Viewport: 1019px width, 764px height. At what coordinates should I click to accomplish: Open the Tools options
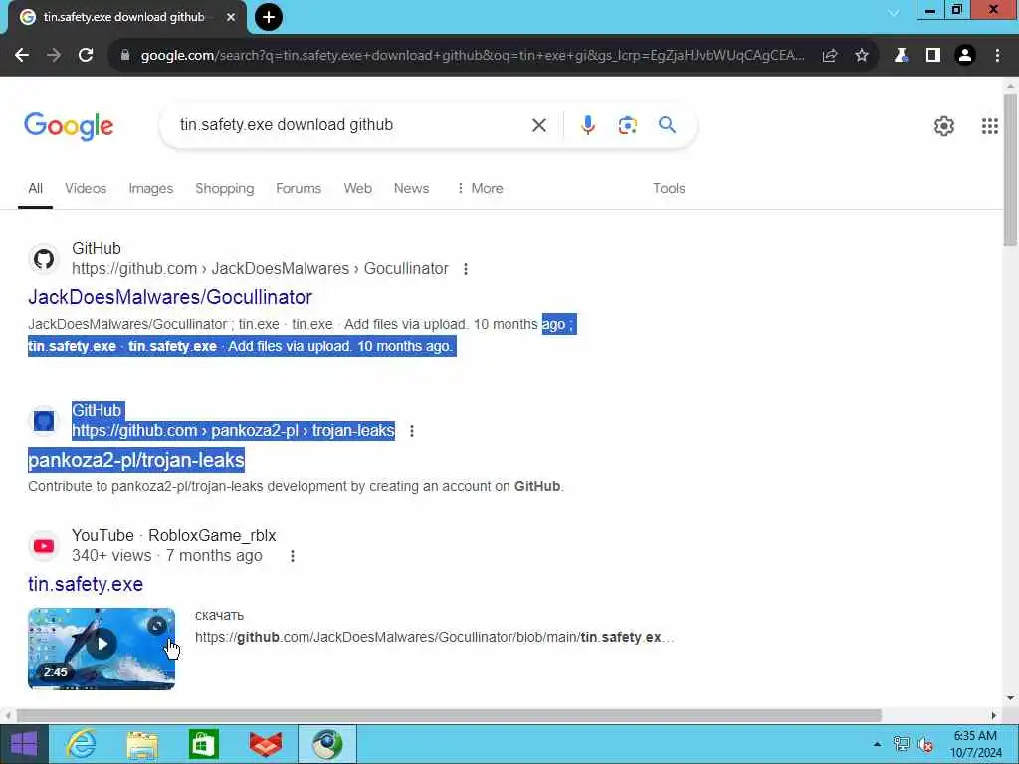click(669, 188)
